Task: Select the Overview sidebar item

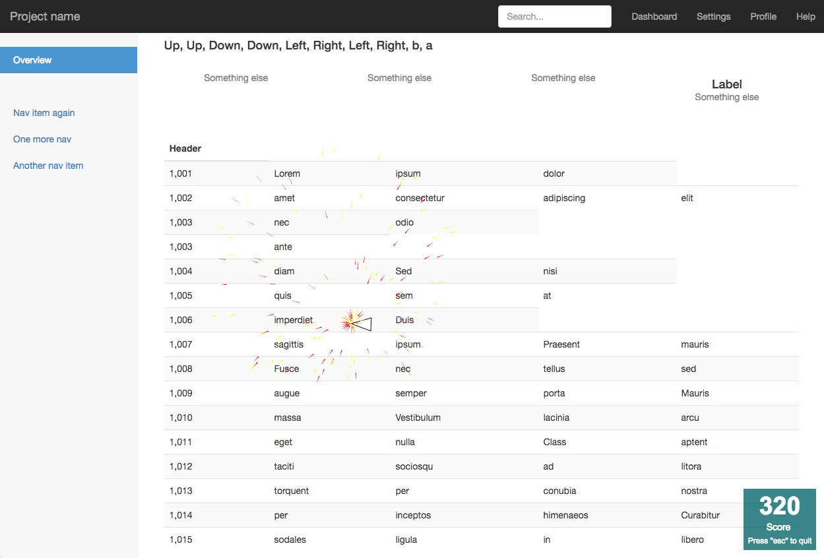Action: click(x=69, y=60)
